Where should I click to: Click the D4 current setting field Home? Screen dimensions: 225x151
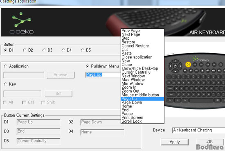click(x=102, y=132)
